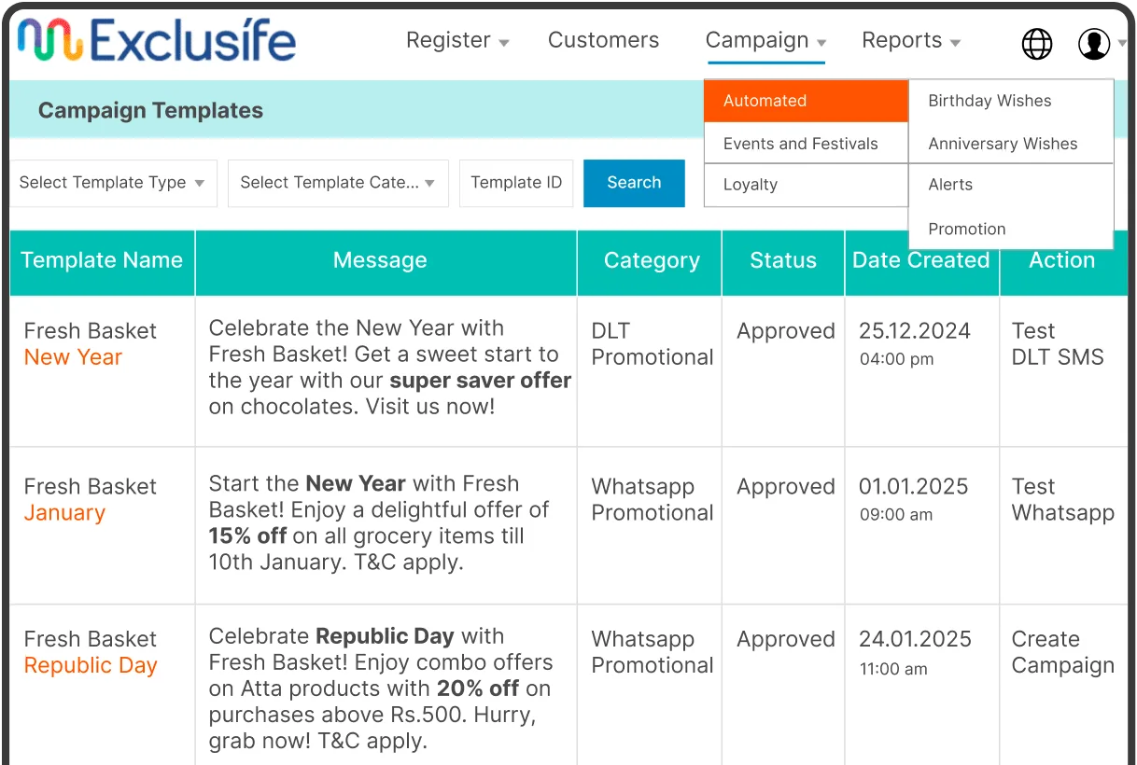Viewport: 1137px width, 765px height.
Task: Click the Exclusife logo
Action: click(155, 40)
